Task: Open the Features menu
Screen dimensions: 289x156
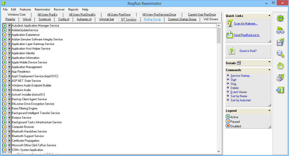Action: [25, 9]
